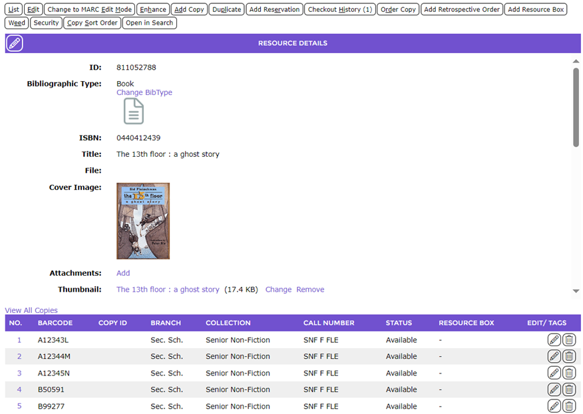Click Order Copy button

click(x=398, y=9)
